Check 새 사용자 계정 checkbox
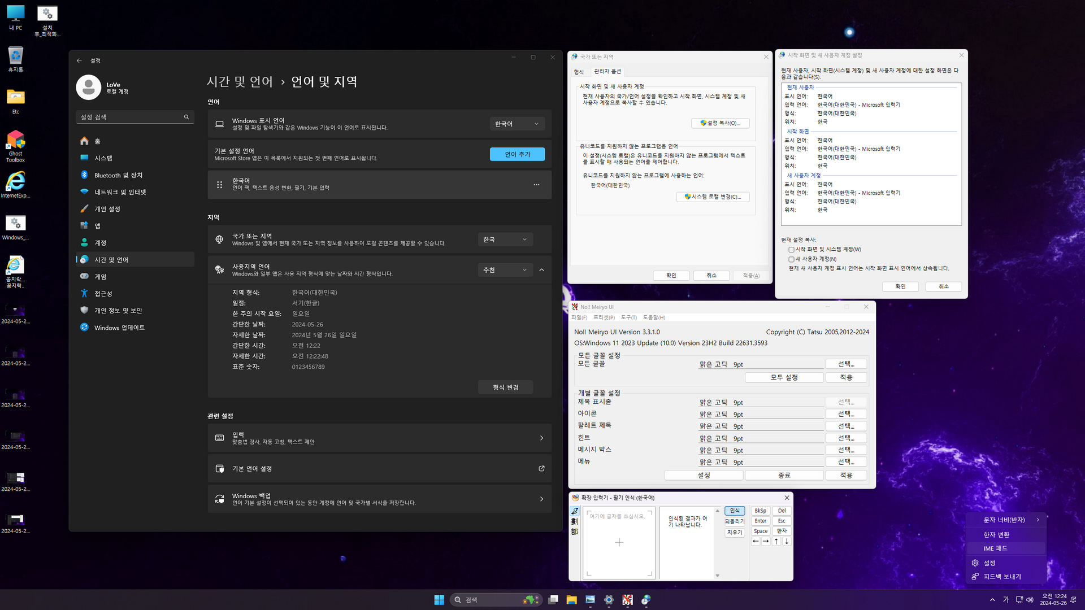Viewport: 1085px width, 610px height. click(791, 259)
